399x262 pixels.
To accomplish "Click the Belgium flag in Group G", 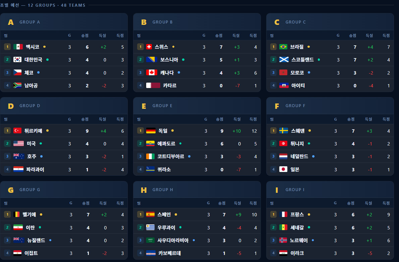I will [x=16, y=214].
